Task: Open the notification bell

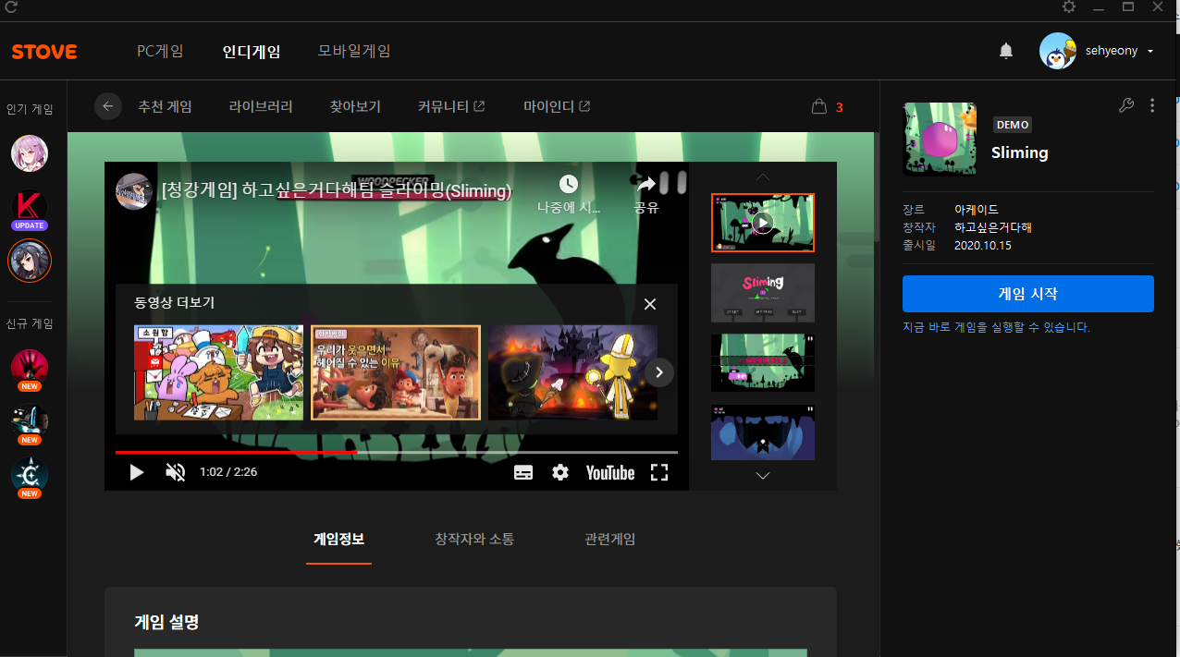Action: pyautogui.click(x=1006, y=51)
